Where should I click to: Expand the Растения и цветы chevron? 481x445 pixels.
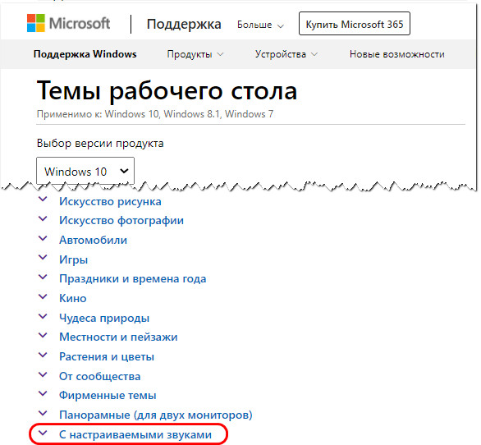tap(43, 355)
